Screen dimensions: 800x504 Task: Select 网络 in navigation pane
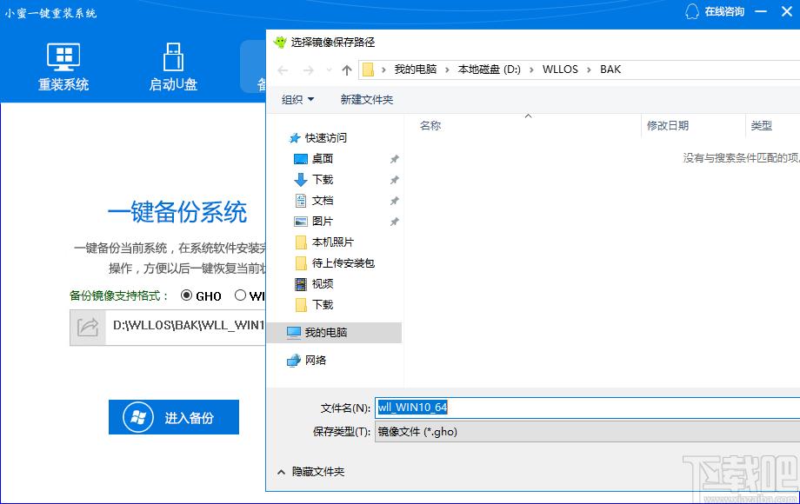pyautogui.click(x=316, y=361)
